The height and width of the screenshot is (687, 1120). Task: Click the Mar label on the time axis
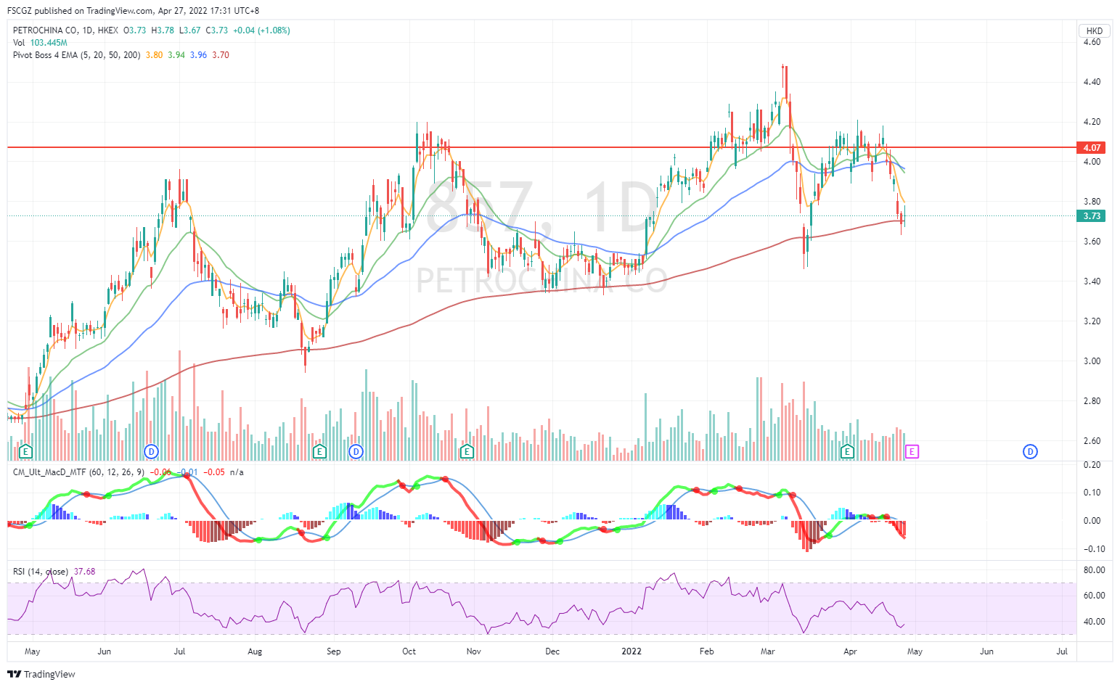(767, 651)
